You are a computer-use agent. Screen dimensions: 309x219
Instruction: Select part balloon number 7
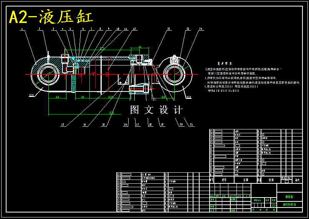91,29
